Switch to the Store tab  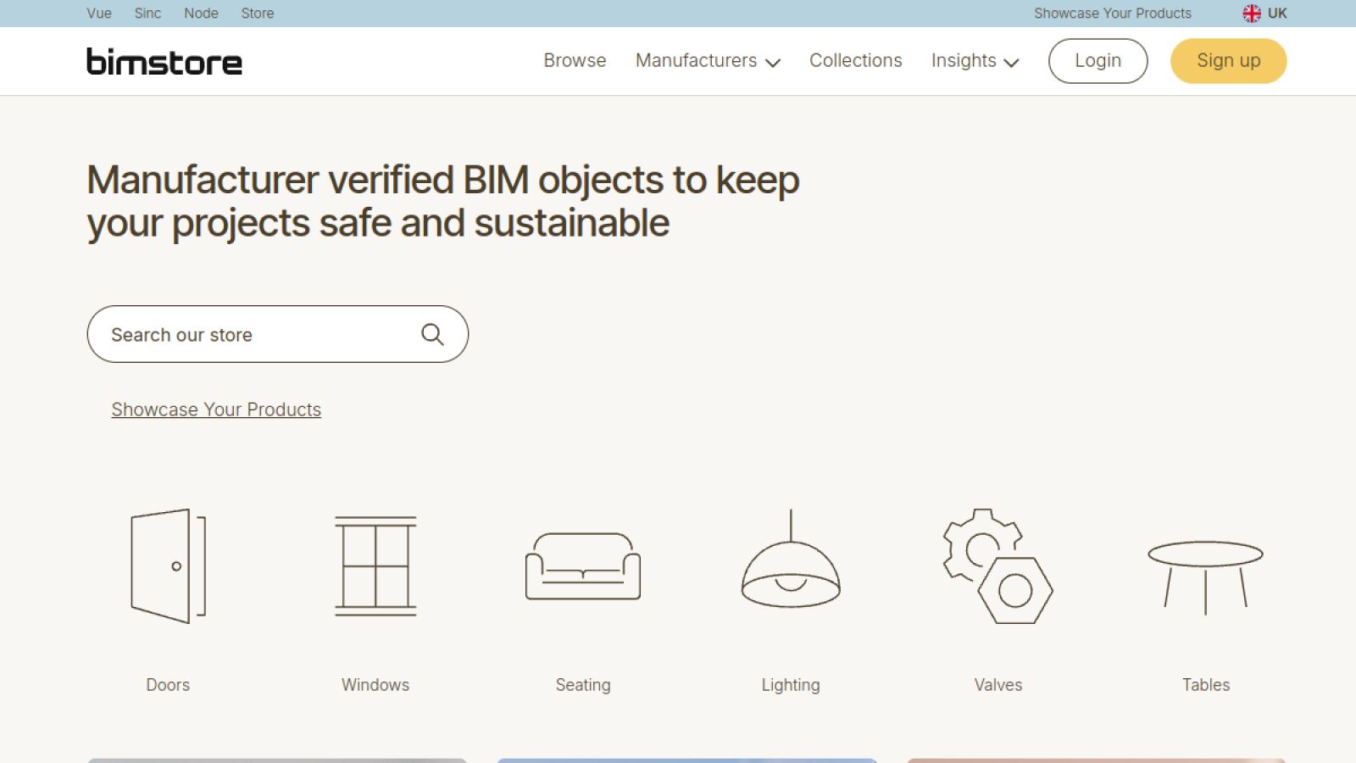click(x=258, y=14)
